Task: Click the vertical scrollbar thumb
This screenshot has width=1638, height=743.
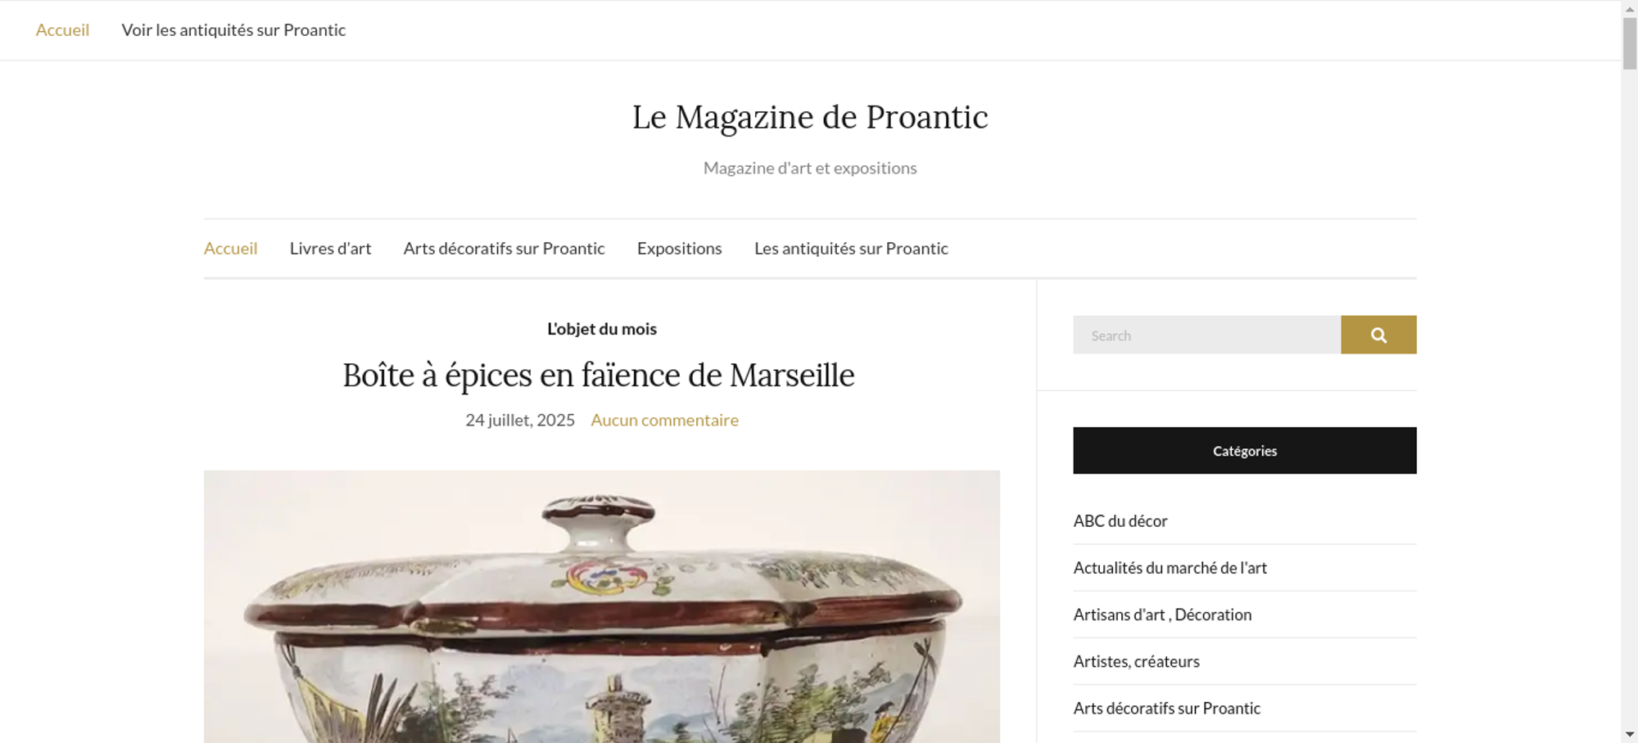Action: coord(1629,43)
